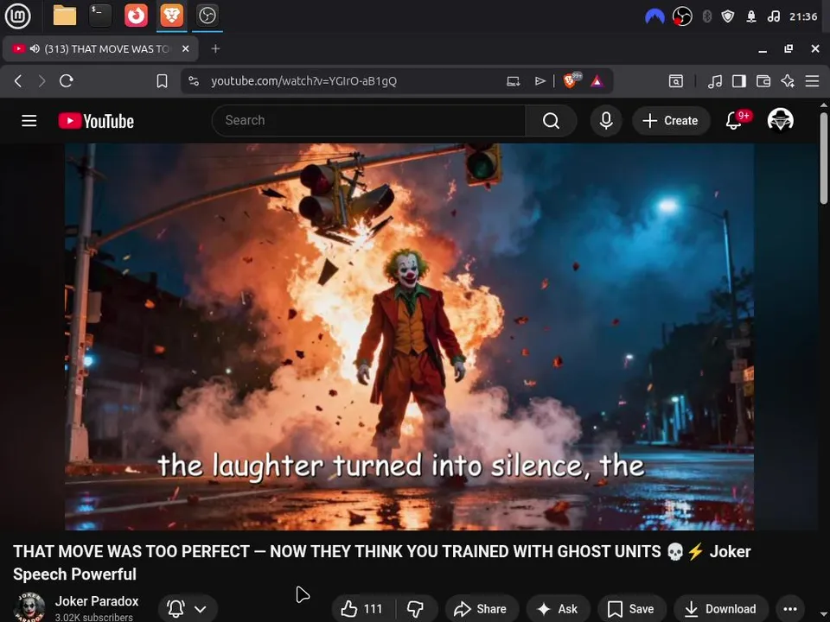Open the Brave browser taskbar icon
The height and width of the screenshot is (622, 830).
click(172, 16)
